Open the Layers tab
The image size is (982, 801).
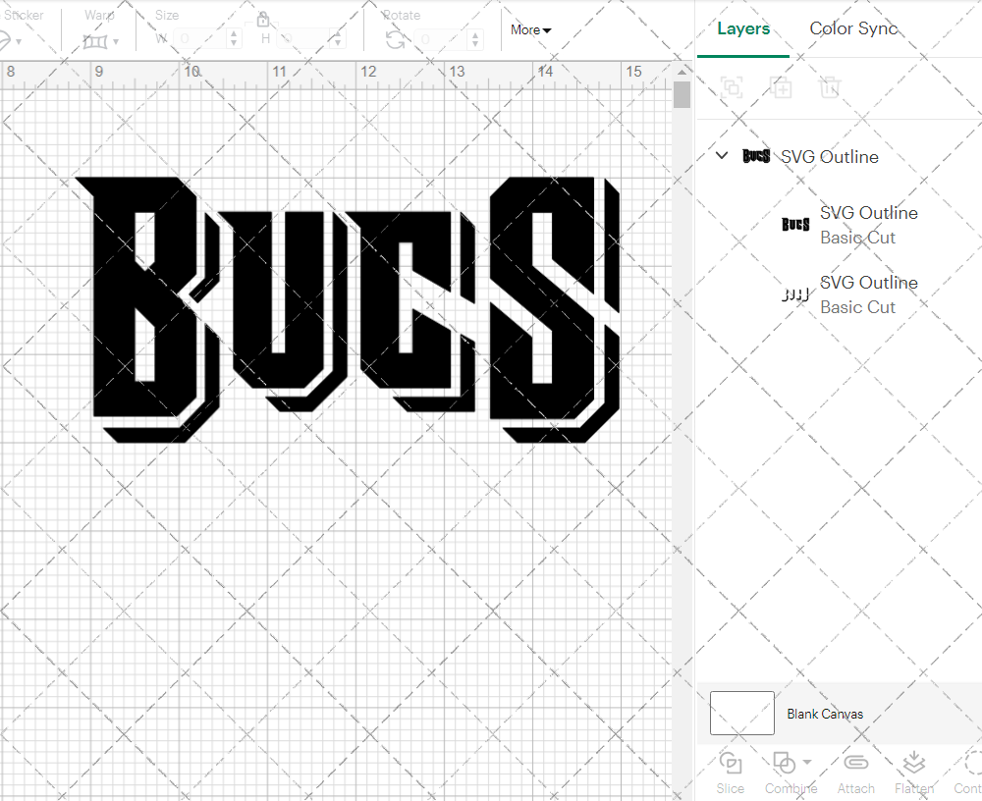743,28
